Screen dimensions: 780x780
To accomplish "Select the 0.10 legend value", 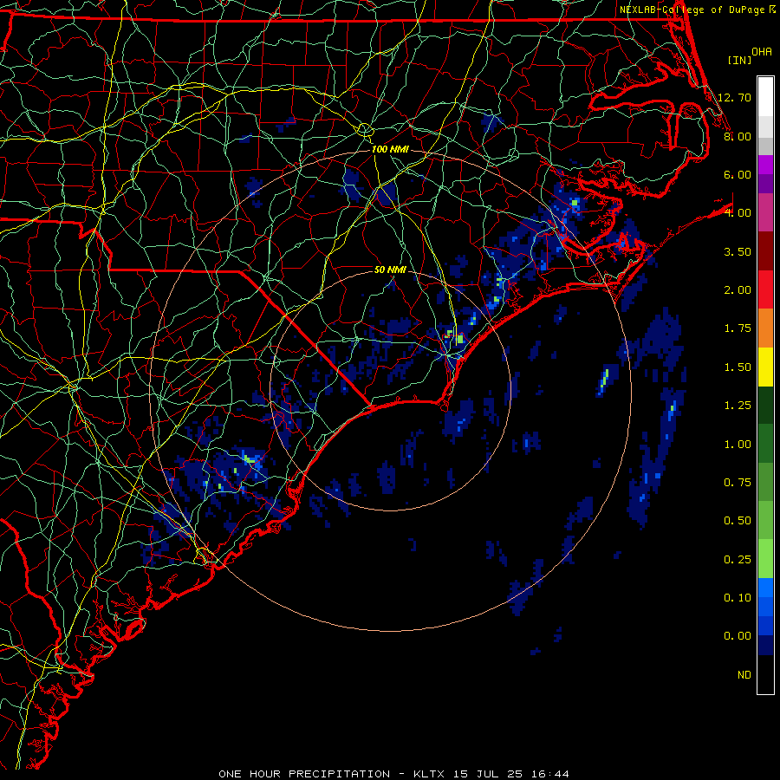I will coord(738,598).
